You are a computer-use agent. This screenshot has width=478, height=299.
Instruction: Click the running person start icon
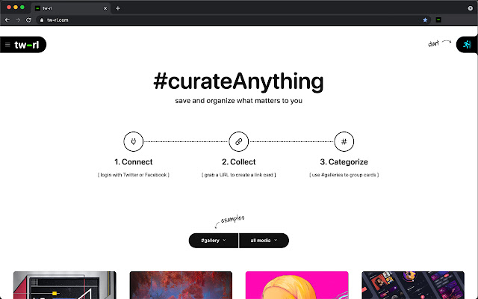point(467,45)
